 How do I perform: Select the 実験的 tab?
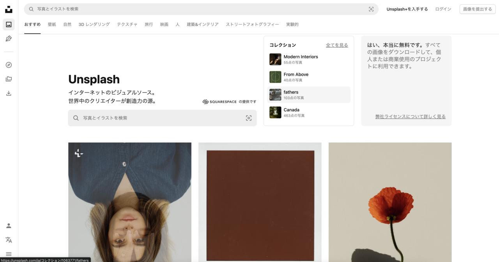(x=292, y=24)
